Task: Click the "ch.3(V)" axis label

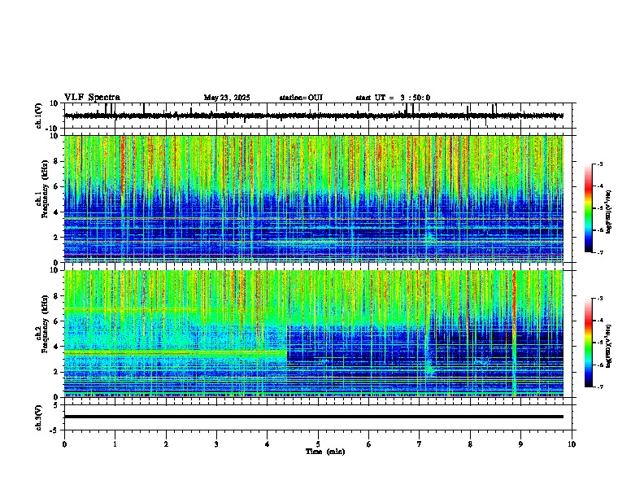Action: click(x=39, y=418)
